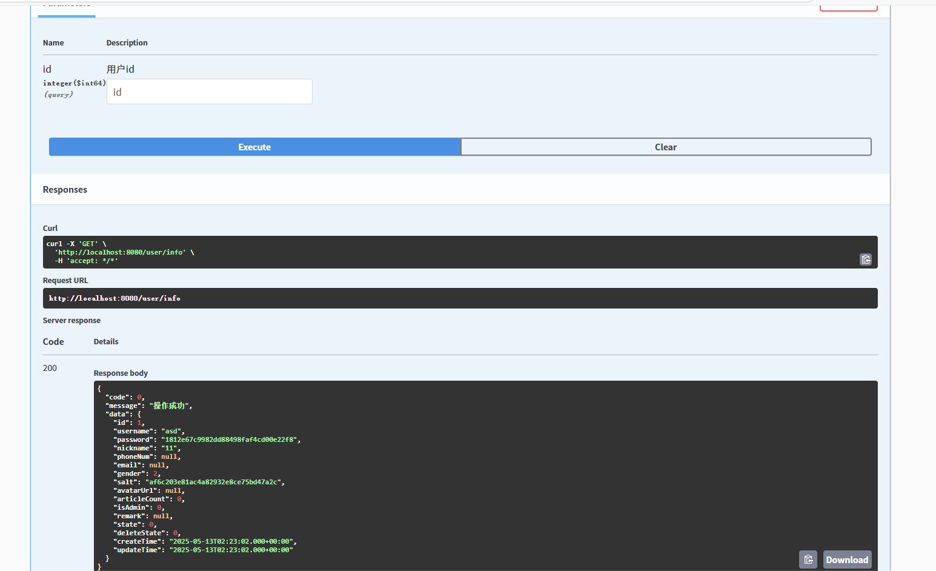The image size is (936, 571).
Task: Select the curl command line 'curl -X GET'
Action: pos(76,244)
